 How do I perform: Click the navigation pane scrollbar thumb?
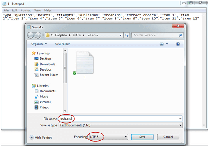[65, 68]
